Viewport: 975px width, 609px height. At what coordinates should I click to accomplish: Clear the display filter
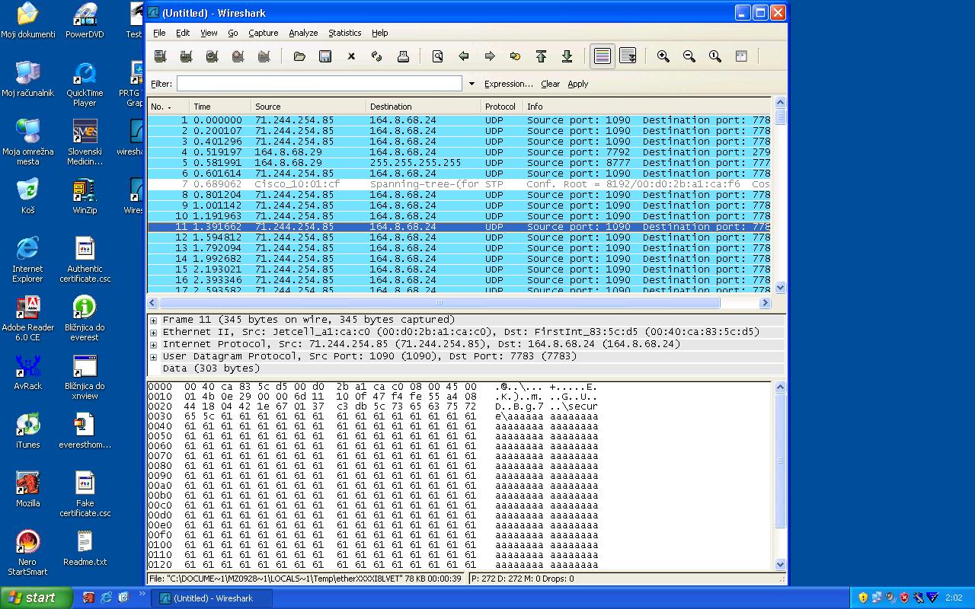[550, 84]
